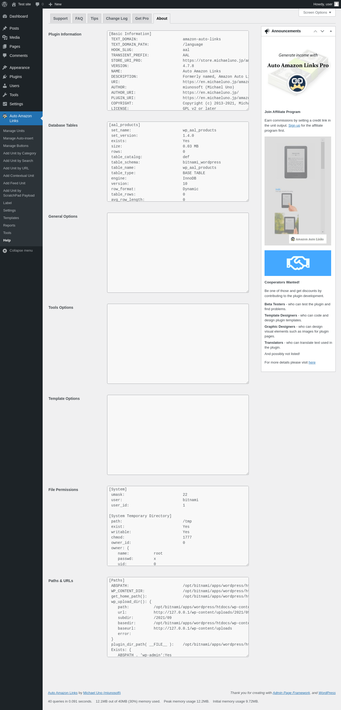Click inside the File Permissions textarea

coord(178,526)
